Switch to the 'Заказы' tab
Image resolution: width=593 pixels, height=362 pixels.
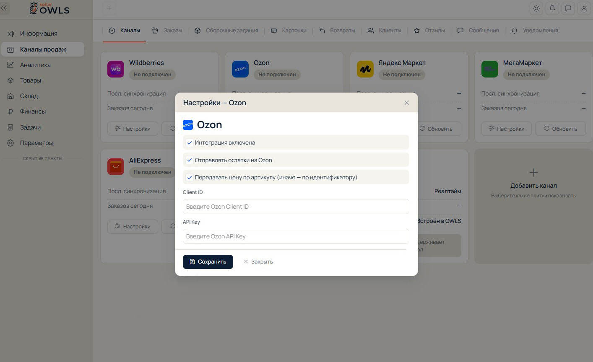click(167, 30)
